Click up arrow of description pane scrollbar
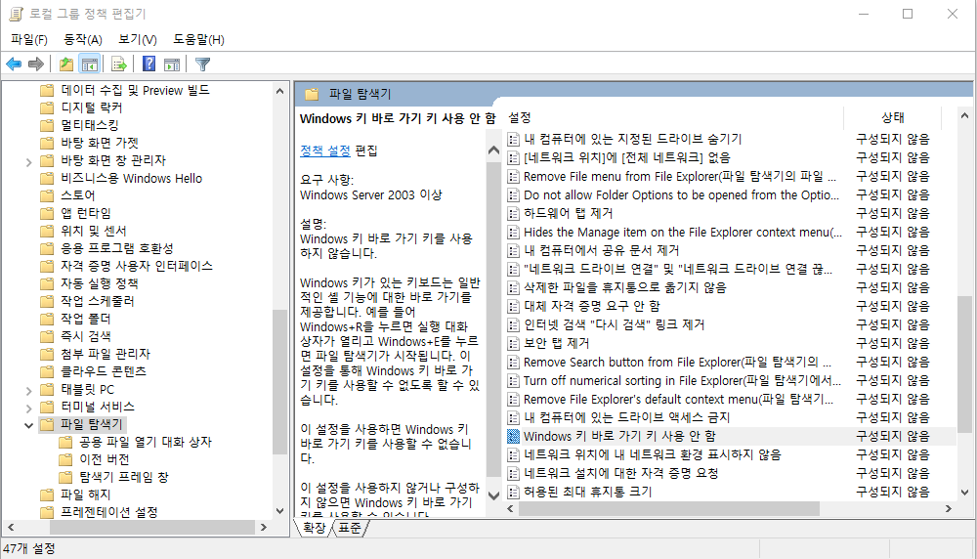The image size is (977, 559). 494,150
